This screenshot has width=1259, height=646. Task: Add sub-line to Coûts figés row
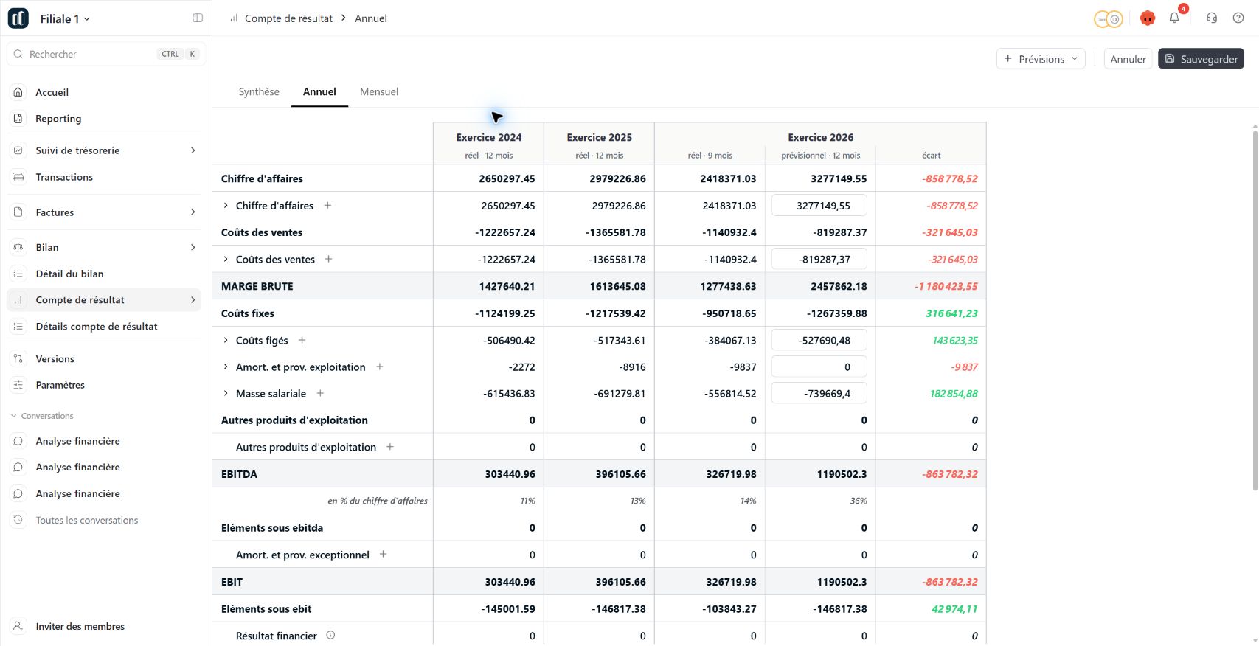coord(302,341)
